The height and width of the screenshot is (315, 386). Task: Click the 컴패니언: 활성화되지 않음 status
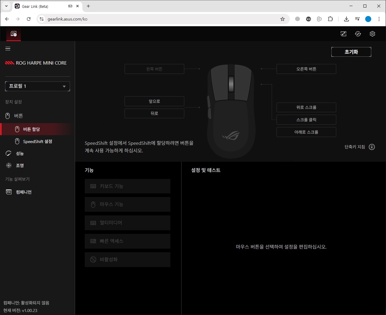point(26,303)
